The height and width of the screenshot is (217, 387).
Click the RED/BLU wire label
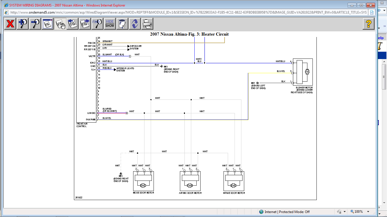(x=107, y=68)
